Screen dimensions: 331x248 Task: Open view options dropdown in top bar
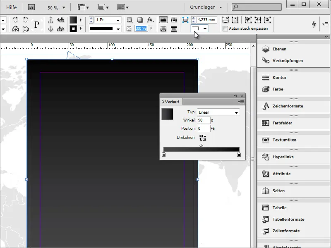point(83,7)
